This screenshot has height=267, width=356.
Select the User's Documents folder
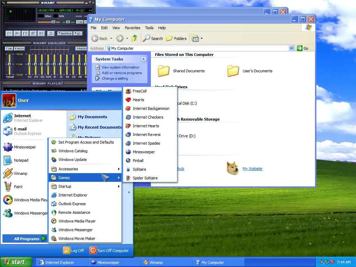pyautogui.click(x=250, y=71)
